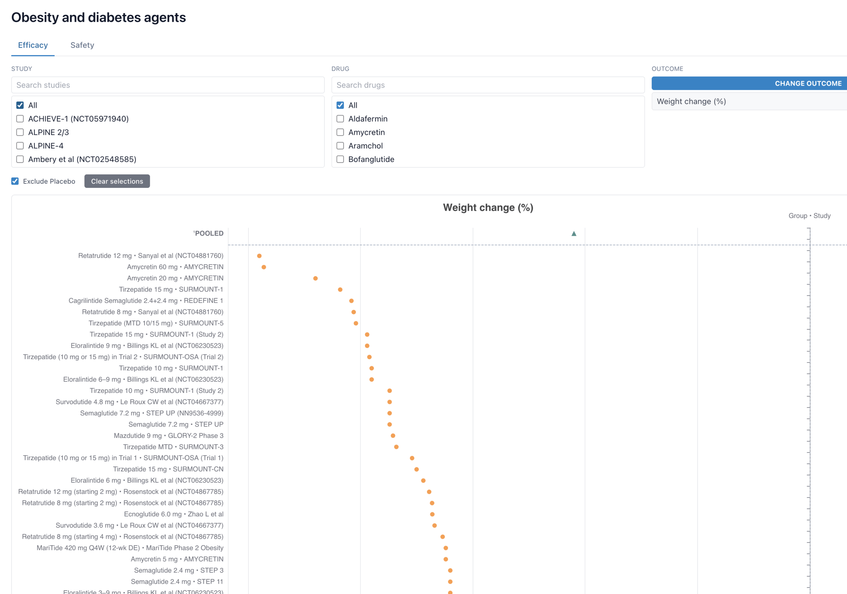Click the Tirzepatide 15 mg SURMOUNT-CN dot
The image size is (847, 594).
pyautogui.click(x=417, y=469)
